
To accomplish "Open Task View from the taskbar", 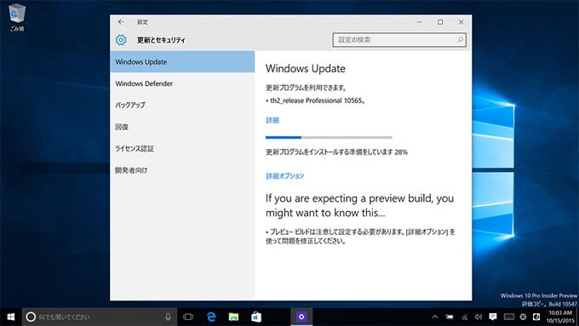I will [188, 317].
